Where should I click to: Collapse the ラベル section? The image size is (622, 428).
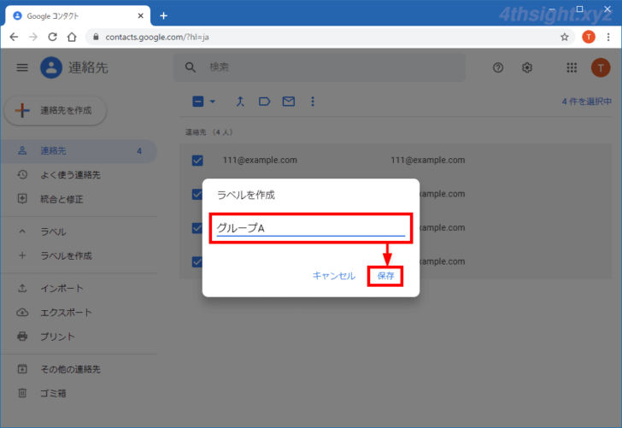(x=22, y=232)
